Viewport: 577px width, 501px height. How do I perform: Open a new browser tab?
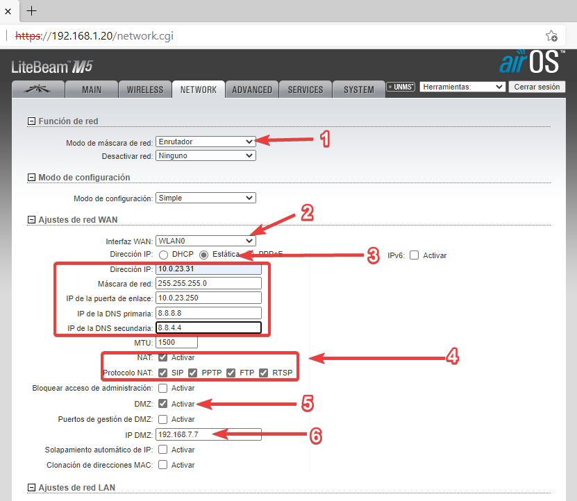[31, 11]
